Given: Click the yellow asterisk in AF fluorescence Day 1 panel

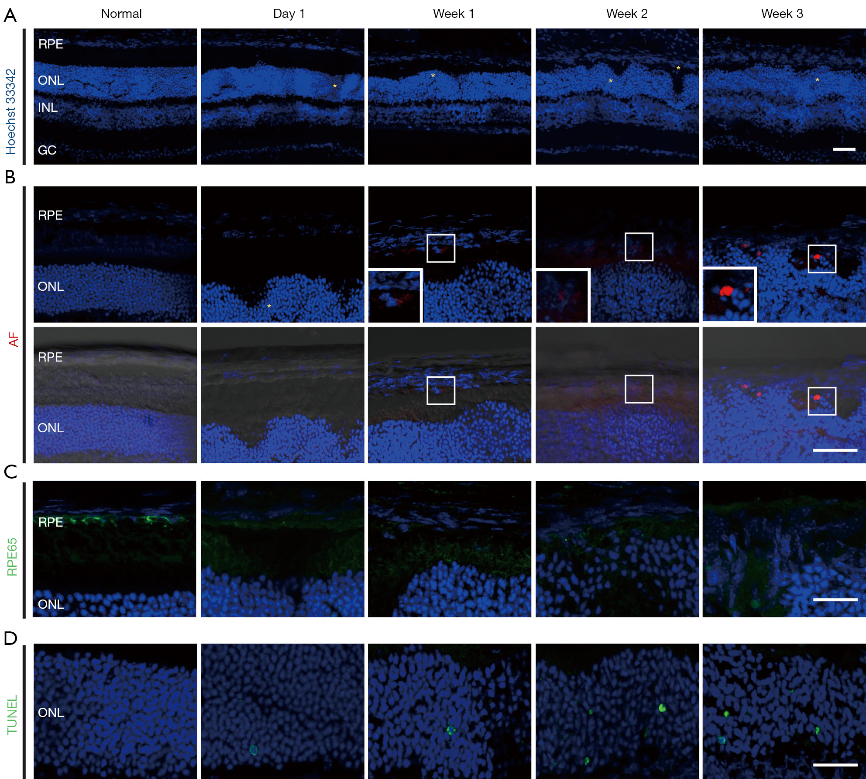Looking at the screenshot, I should click(269, 306).
